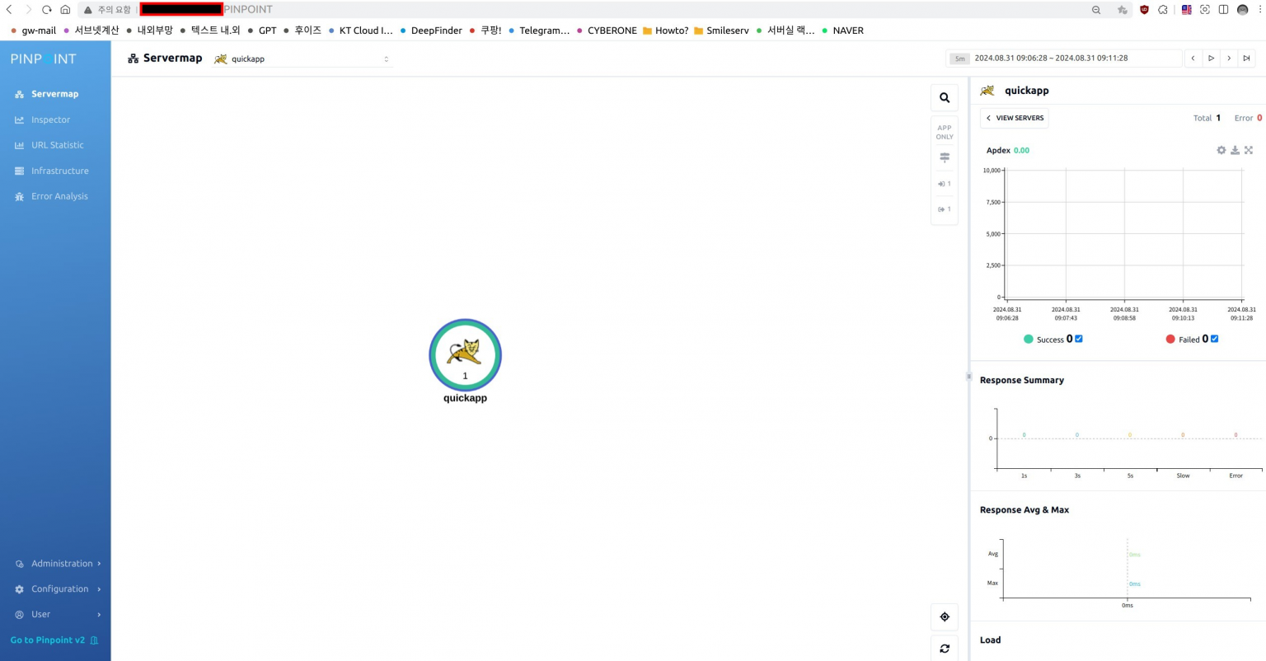Uncheck the Failed checkbox
This screenshot has height=661, width=1266.
(1214, 339)
